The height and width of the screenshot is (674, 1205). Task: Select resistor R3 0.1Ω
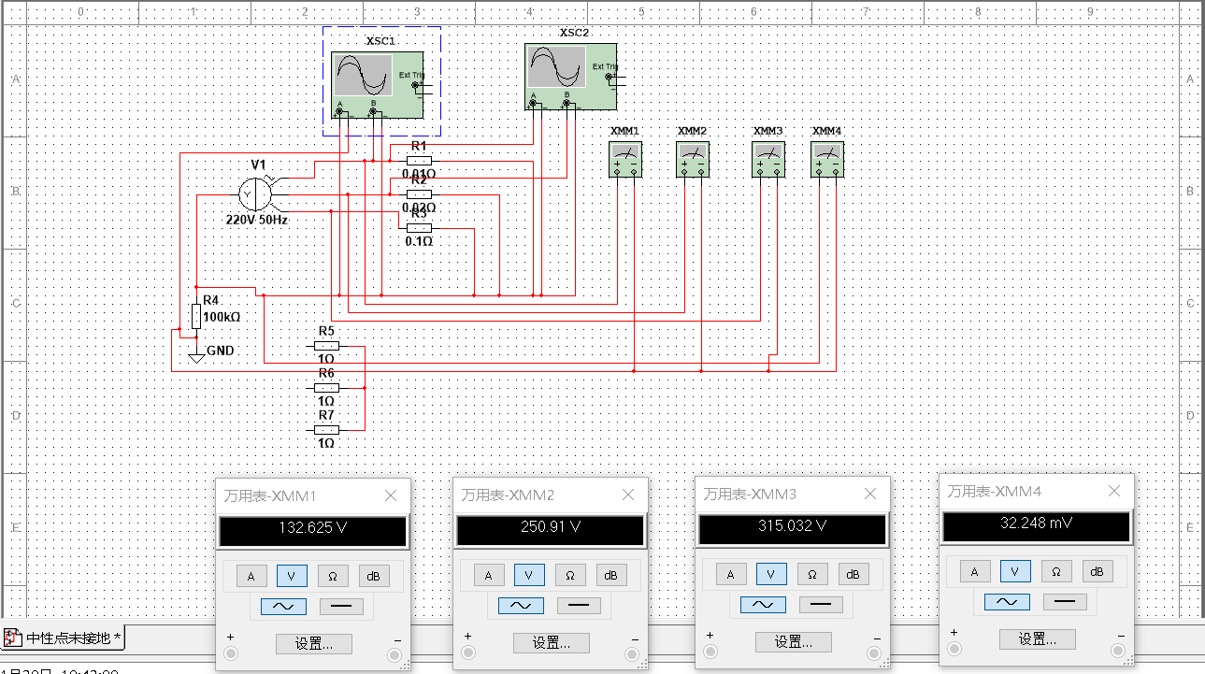[x=419, y=227]
